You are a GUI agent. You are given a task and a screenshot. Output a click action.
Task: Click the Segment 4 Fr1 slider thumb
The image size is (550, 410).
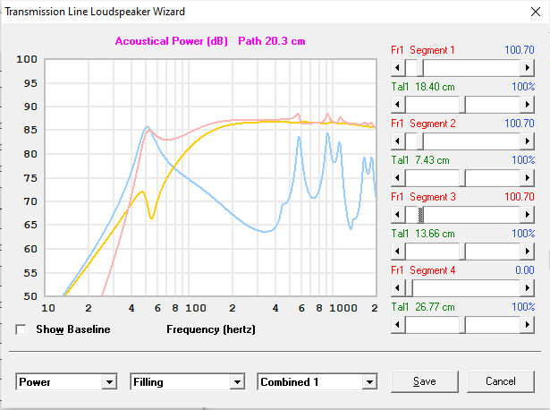tap(409, 288)
